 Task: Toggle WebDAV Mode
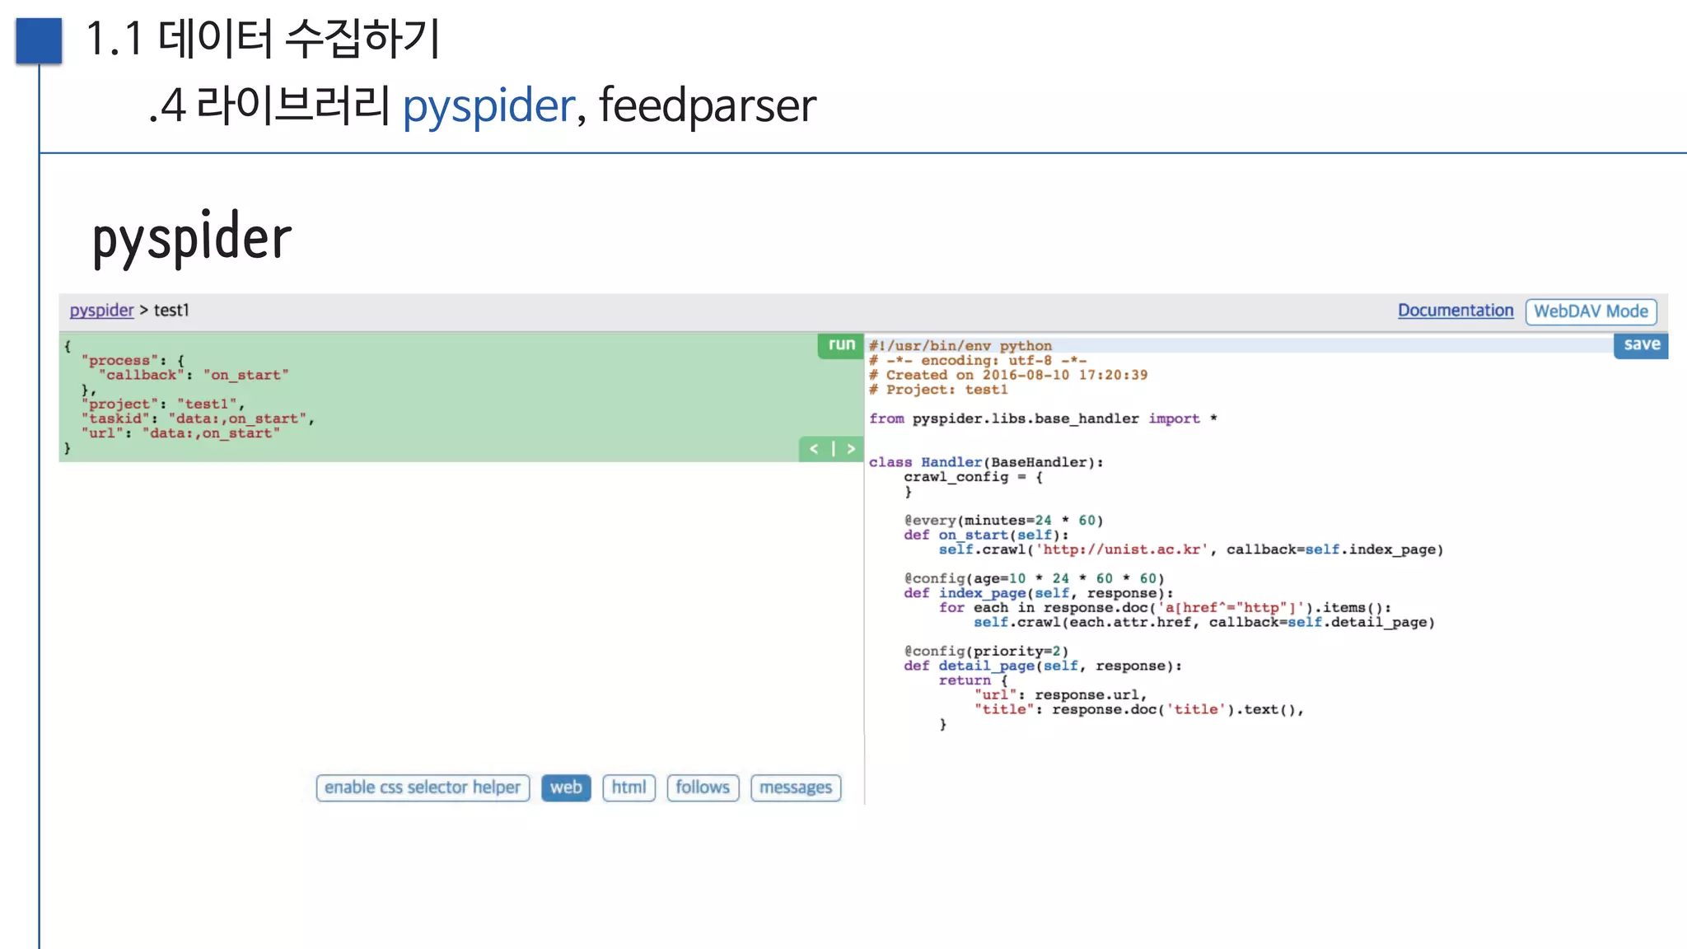pos(1591,311)
